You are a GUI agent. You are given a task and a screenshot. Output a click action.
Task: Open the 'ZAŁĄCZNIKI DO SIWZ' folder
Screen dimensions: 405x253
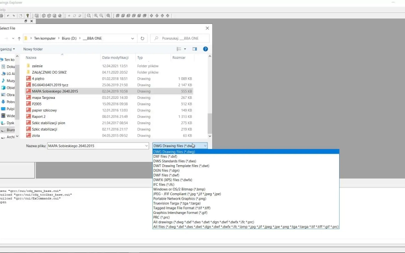(x=50, y=72)
